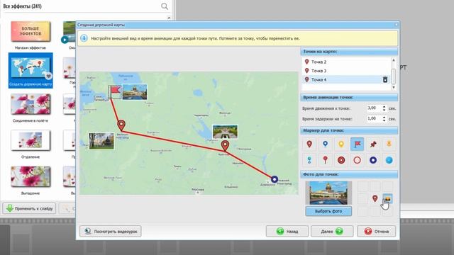
Task: Open the 'Магазин эффектов' effects store thumbnail
Action: coord(31,31)
